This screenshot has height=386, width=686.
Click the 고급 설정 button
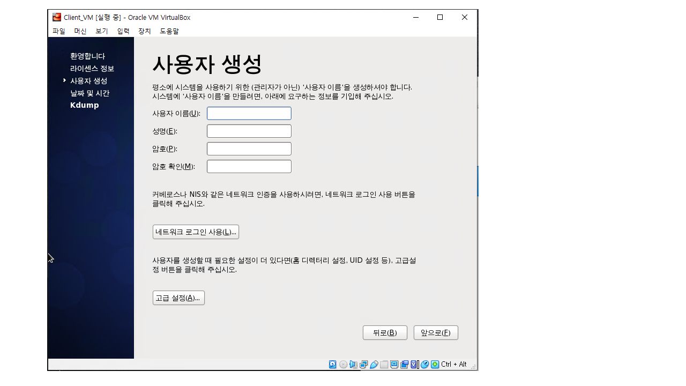(178, 298)
